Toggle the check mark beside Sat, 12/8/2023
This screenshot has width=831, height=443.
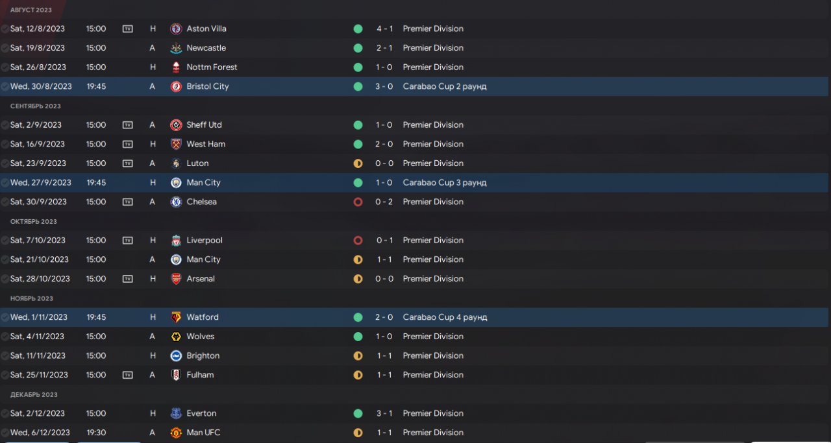[x=5, y=29]
